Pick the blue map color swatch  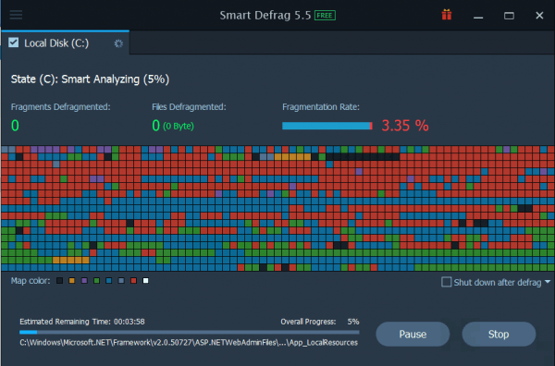coord(108,280)
